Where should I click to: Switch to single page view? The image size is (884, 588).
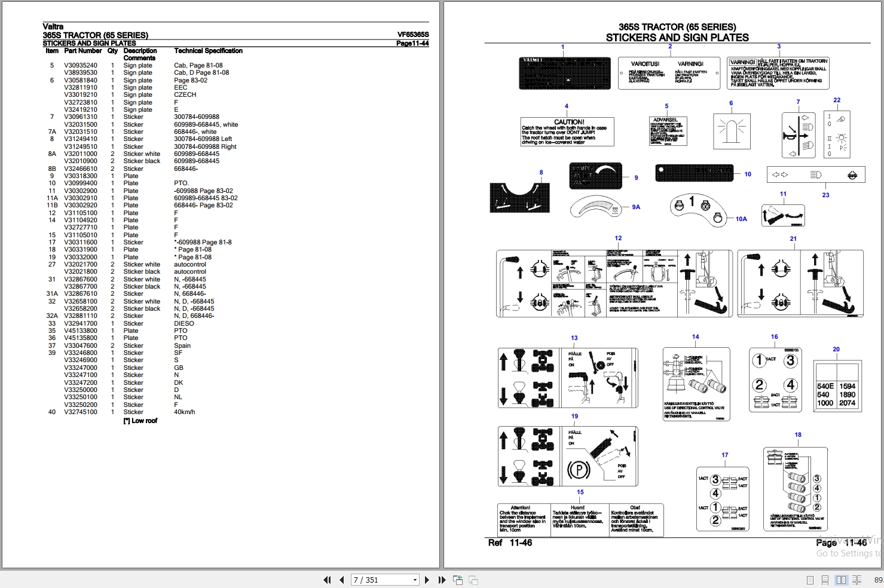810,580
